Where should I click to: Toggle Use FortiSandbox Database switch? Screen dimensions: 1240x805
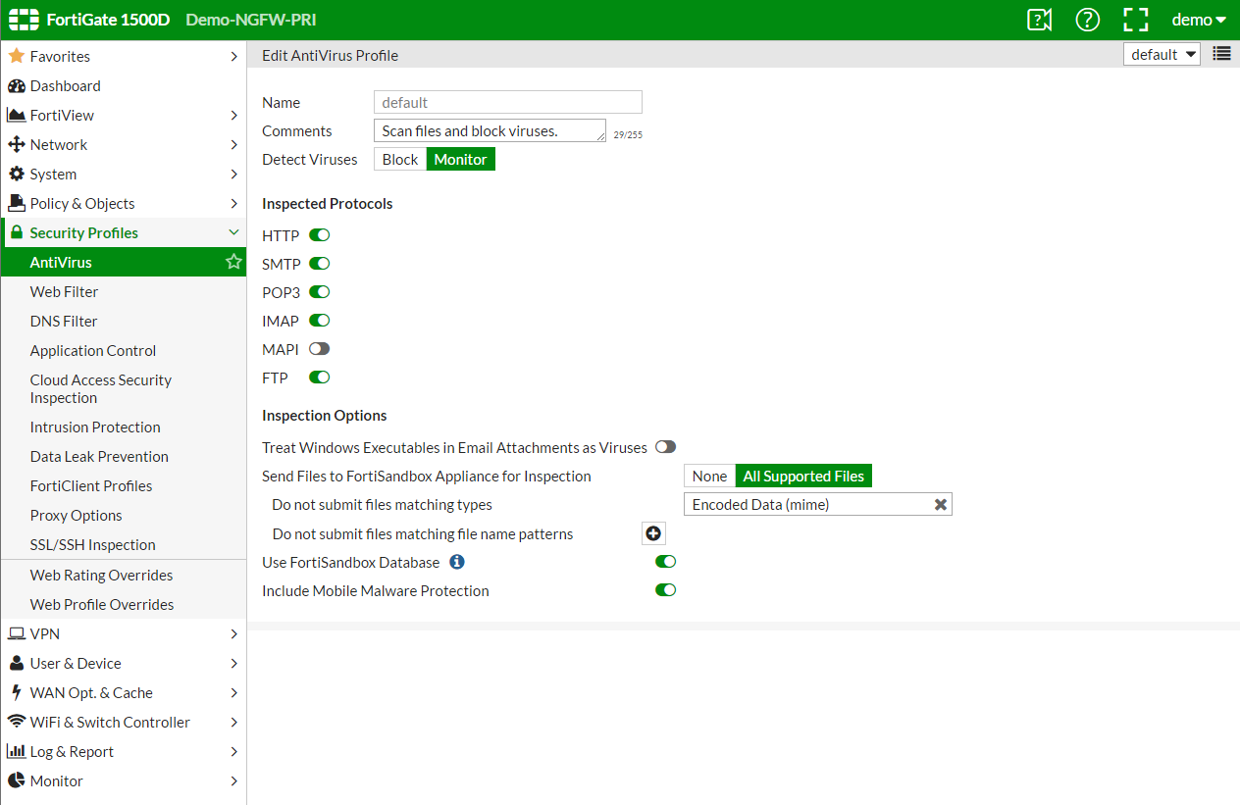click(666, 562)
